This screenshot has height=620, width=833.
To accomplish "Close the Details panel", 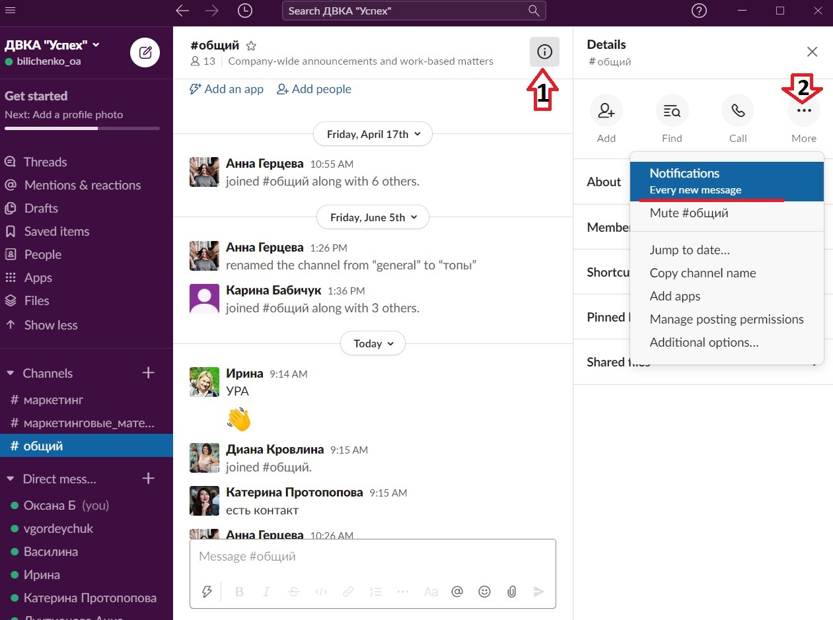I will (x=813, y=52).
